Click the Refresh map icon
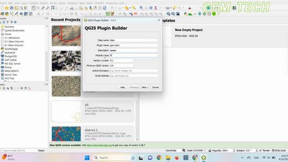288x162 pixels. [x=105, y=8]
